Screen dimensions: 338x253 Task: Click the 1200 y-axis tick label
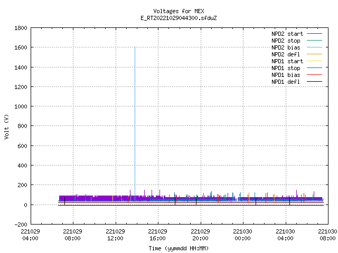pos(21,87)
